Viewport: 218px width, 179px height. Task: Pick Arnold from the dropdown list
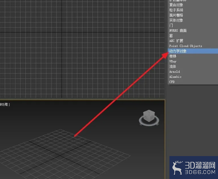[193, 71]
